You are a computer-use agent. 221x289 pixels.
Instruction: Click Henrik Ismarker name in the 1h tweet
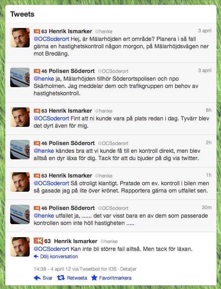(70, 176)
